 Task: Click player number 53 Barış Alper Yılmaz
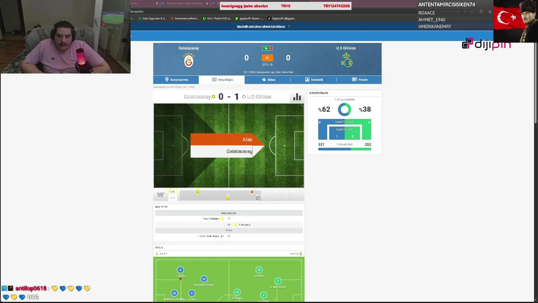204,279
